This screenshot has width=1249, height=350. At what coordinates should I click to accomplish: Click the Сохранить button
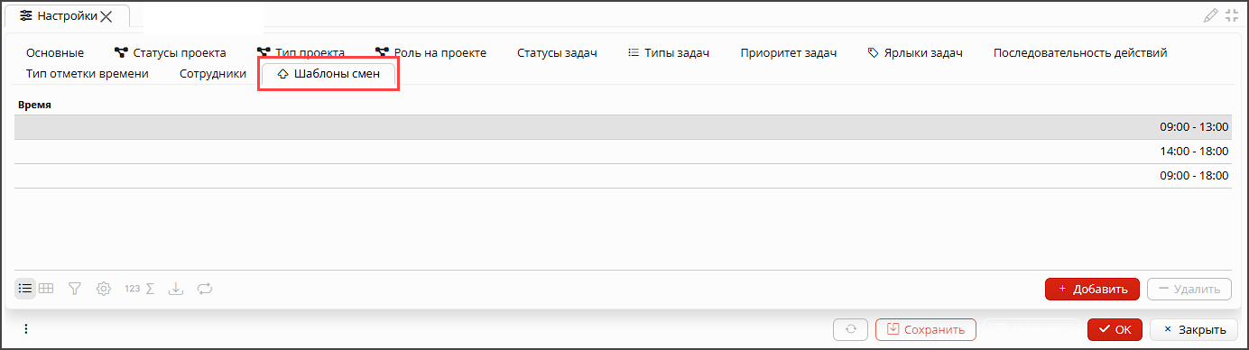tap(926, 329)
